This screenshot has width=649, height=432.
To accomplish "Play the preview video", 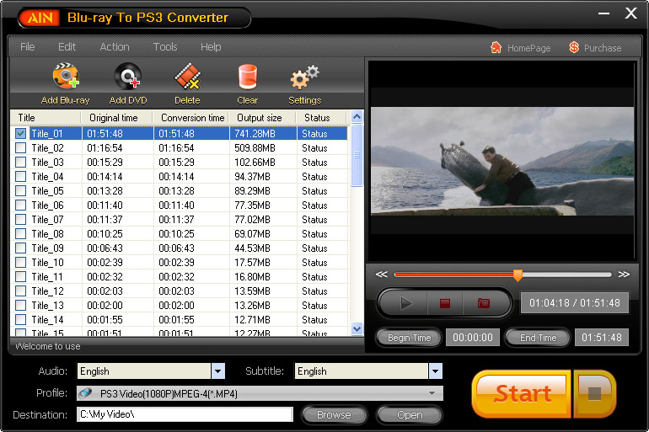I will pyautogui.click(x=405, y=303).
